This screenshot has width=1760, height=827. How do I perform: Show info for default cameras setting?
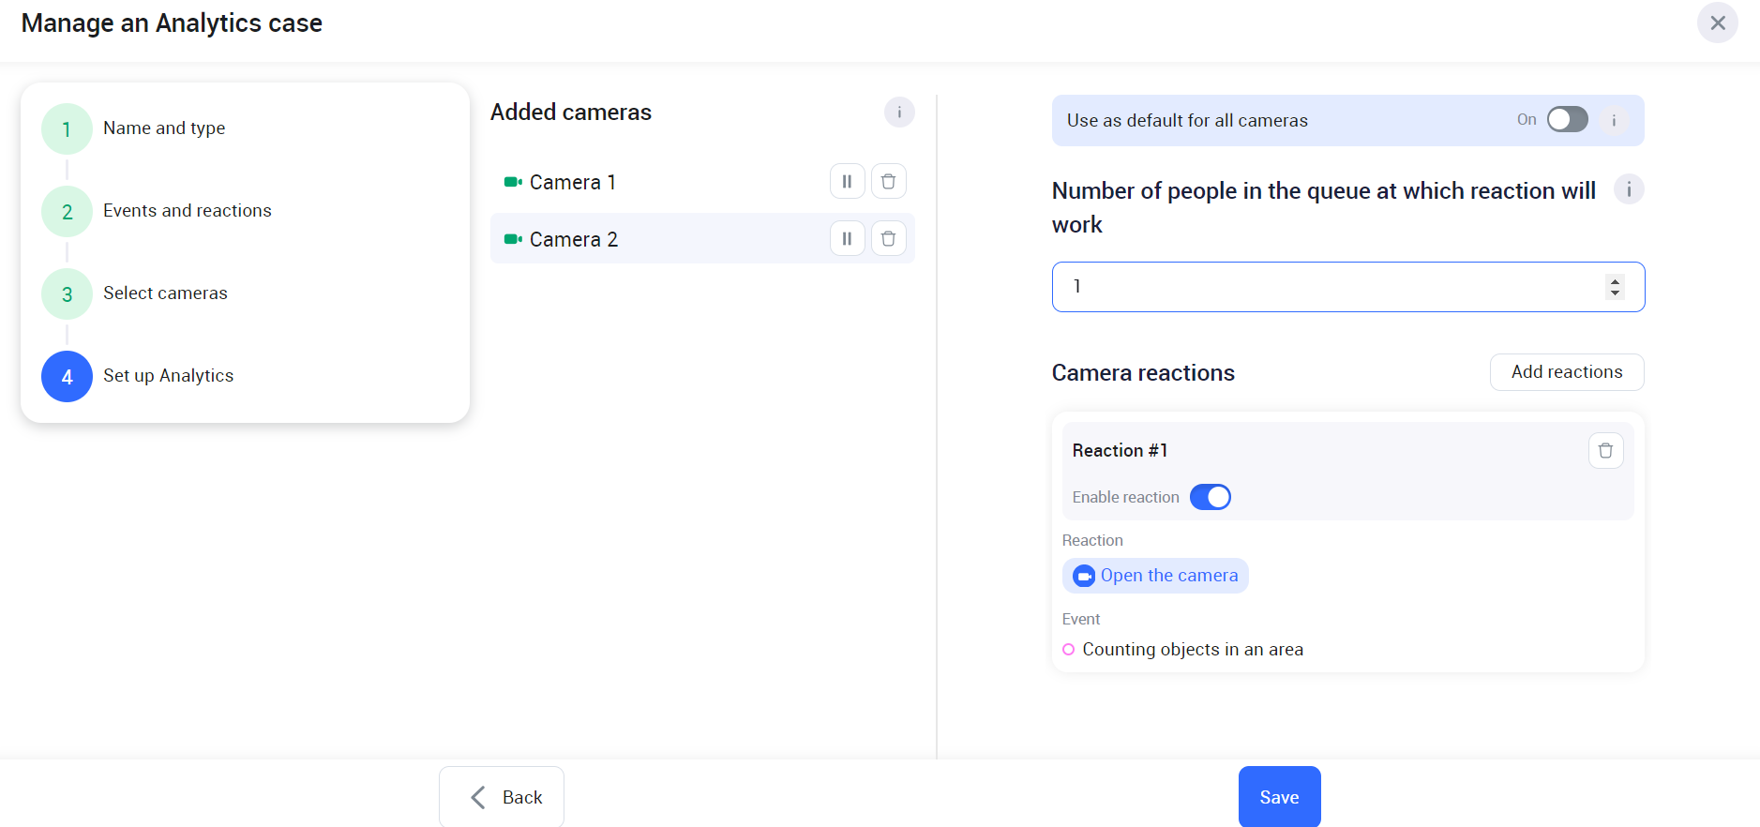1613,120
